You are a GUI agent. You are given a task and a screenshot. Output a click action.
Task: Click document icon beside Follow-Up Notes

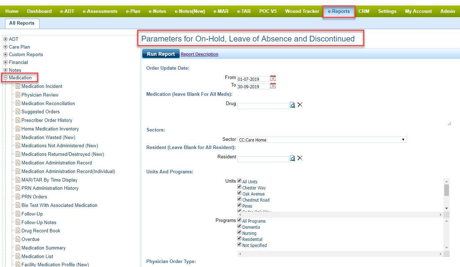point(18,222)
